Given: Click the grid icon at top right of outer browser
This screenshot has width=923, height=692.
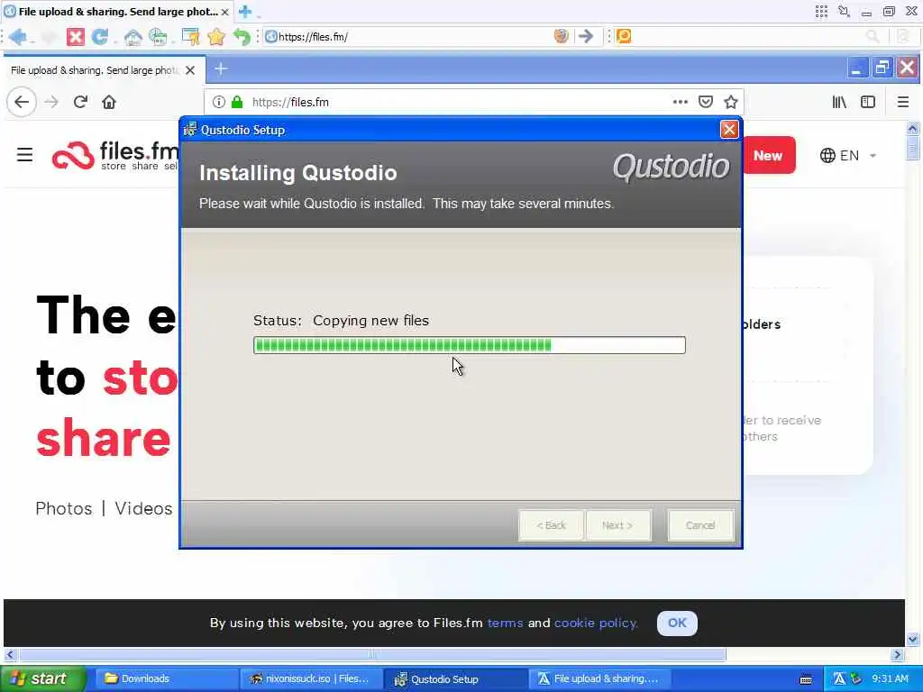Looking at the screenshot, I should click(x=822, y=11).
